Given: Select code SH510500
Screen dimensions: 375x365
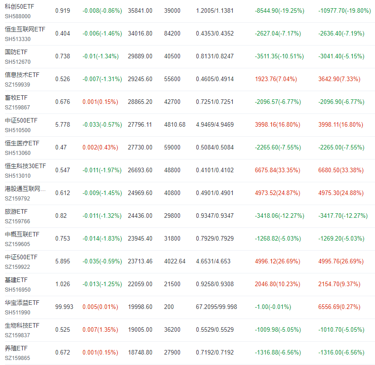Looking at the screenshot, I should (x=18, y=130).
